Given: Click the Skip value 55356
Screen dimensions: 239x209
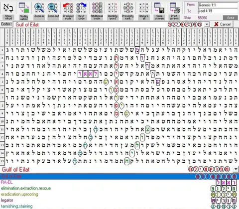Looking at the screenshot, I should pyautogui.click(x=202, y=17).
